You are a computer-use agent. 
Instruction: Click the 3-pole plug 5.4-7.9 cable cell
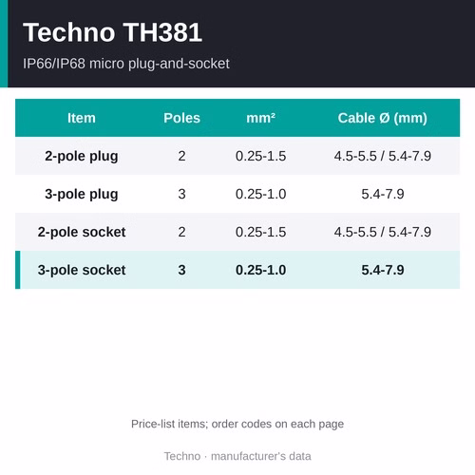click(383, 194)
